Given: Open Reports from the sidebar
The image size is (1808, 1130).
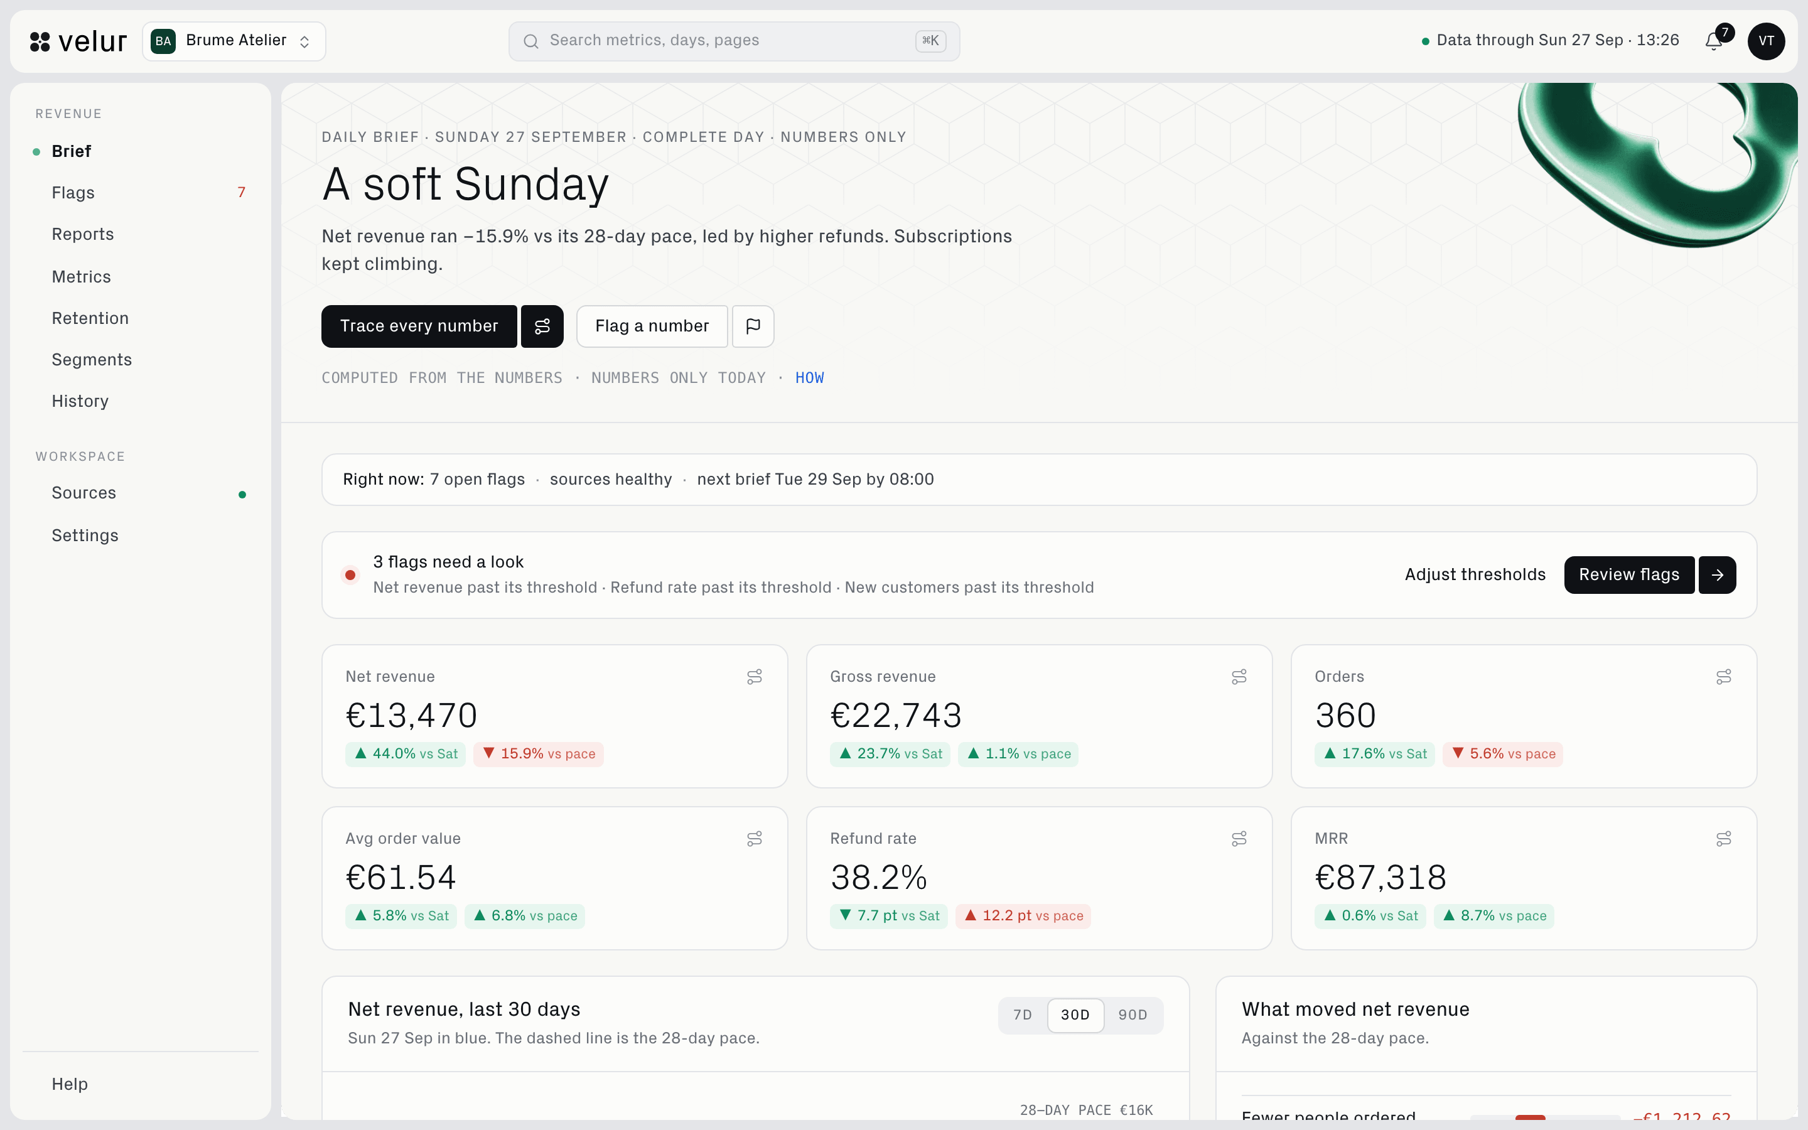Looking at the screenshot, I should [x=141, y=235].
